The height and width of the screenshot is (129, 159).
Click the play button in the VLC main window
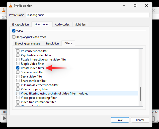click(4, 118)
